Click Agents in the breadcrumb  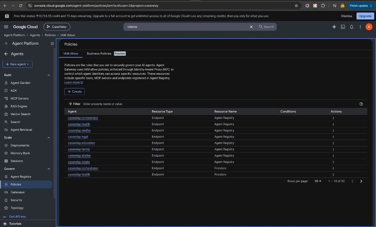[35, 35]
